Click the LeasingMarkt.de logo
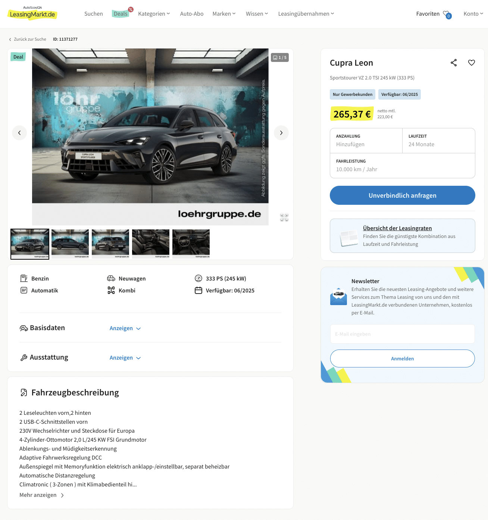 click(32, 13)
